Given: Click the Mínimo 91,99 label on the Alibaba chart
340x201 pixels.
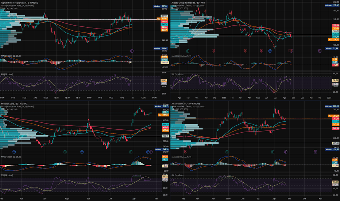Looking at the screenshot, I should tap(332, 49).
